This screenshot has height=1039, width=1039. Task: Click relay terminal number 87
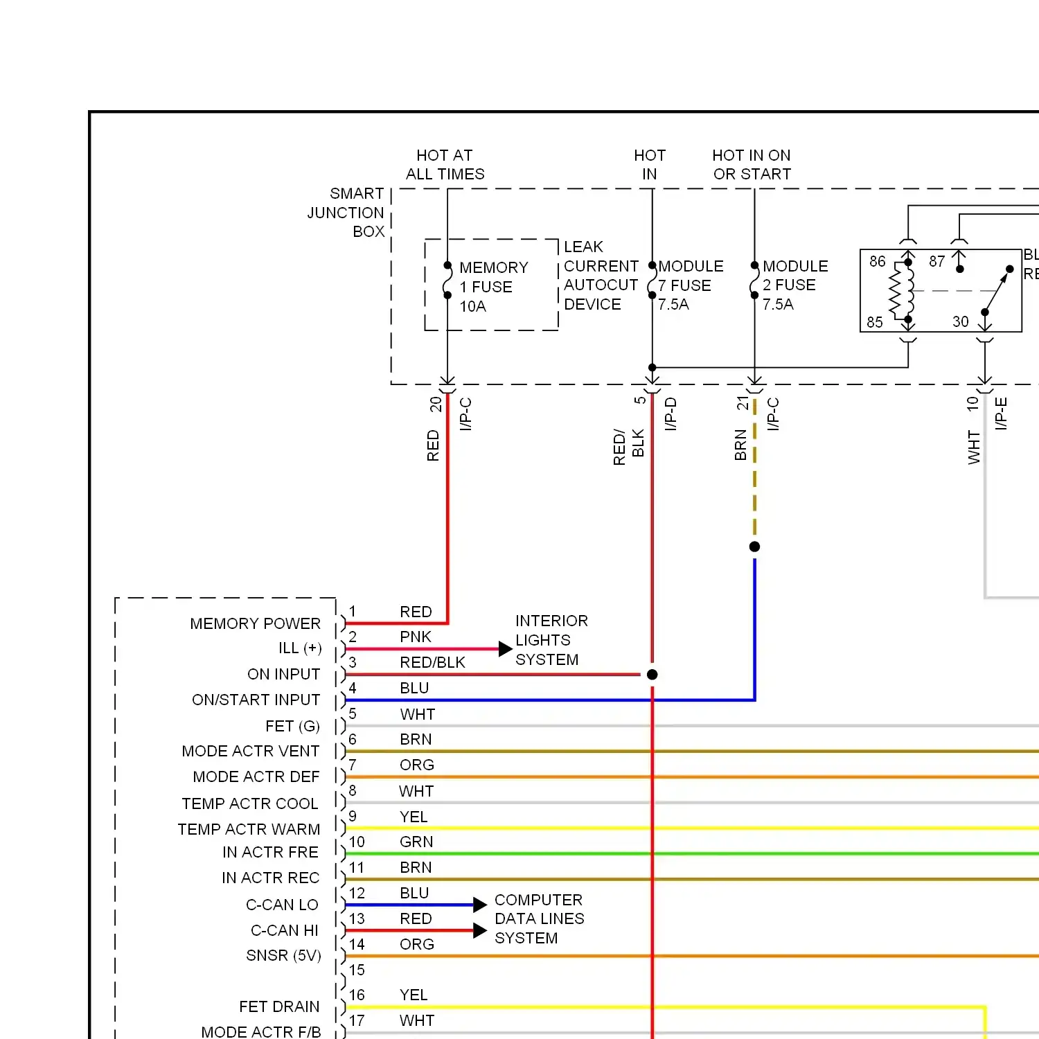[937, 261]
